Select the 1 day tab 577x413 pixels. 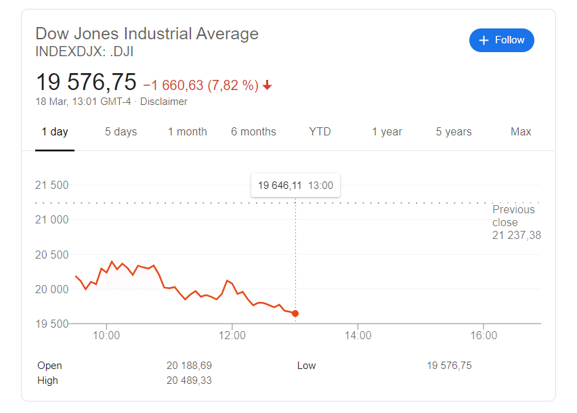55,132
